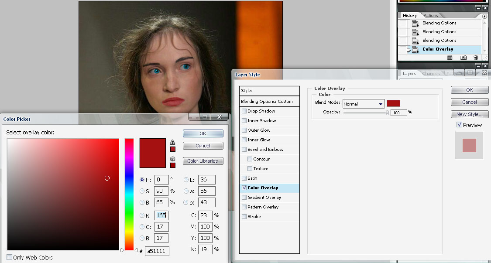Switch to the Layers tab
This screenshot has width=491, height=263.
pos(409,74)
